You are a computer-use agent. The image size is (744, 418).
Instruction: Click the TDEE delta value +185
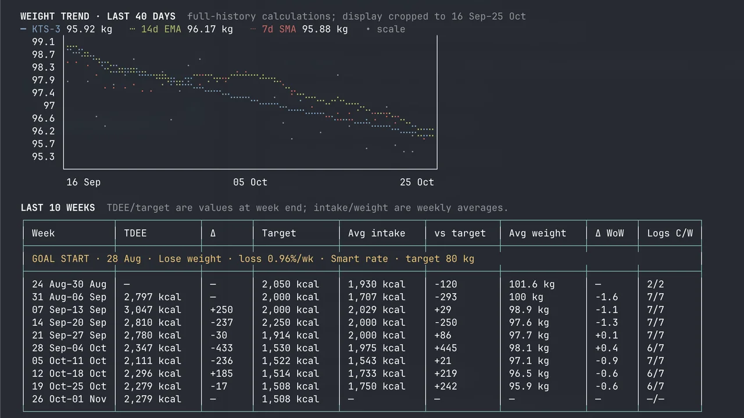click(221, 374)
